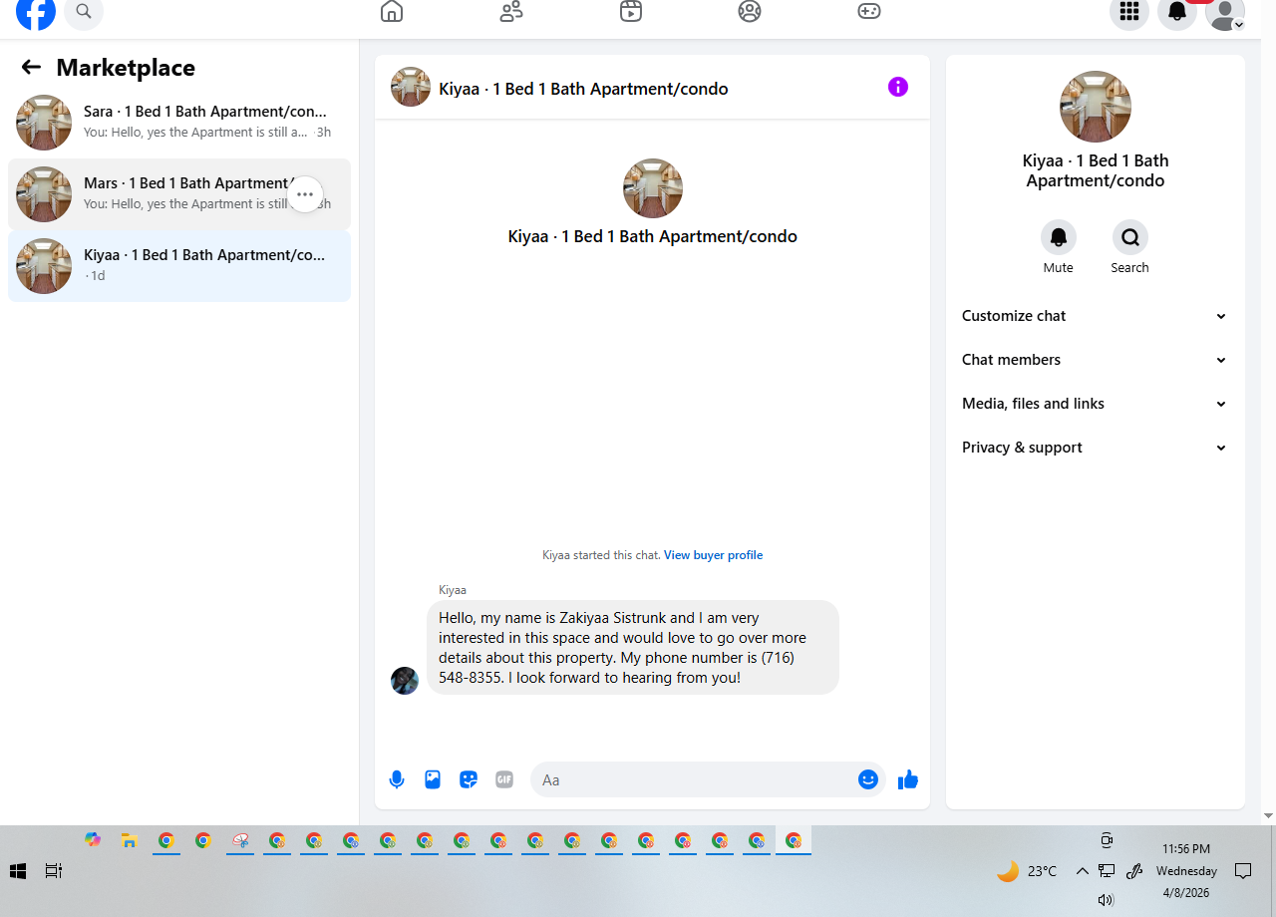Open the Mars apartment conversation

coord(179,194)
